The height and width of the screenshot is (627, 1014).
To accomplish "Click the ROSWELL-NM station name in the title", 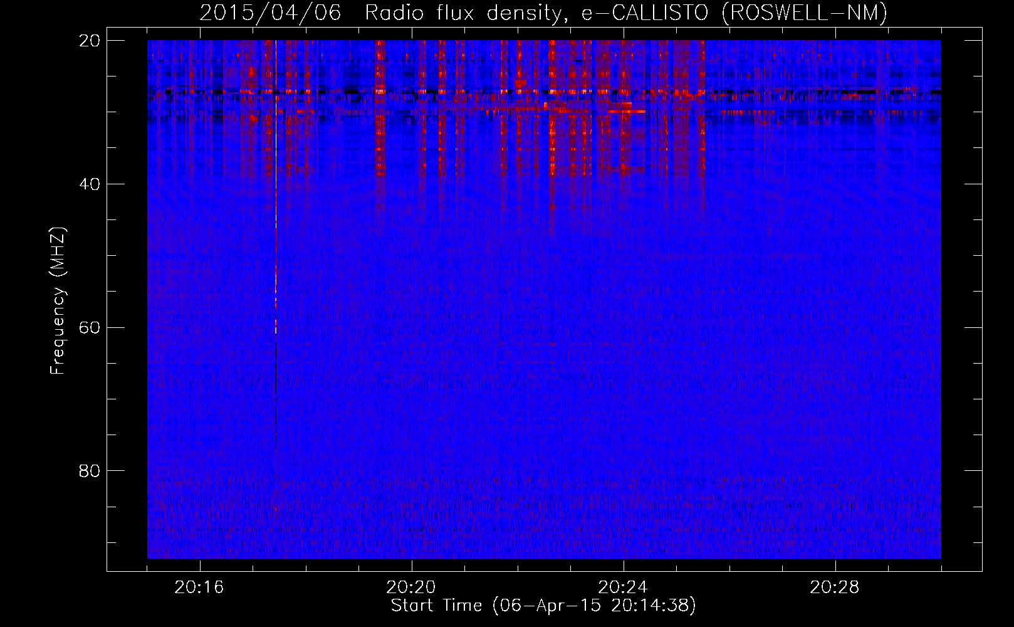I will pyautogui.click(x=804, y=13).
